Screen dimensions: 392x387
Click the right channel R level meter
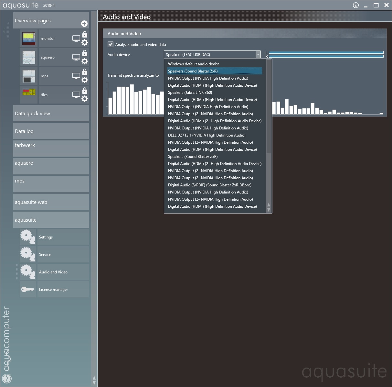click(326, 56)
